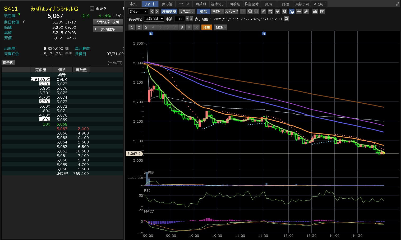This screenshot has width=401, height=240.
Task: Click the 銘柄登録 button
Action: pyautogui.click(x=108, y=29)
